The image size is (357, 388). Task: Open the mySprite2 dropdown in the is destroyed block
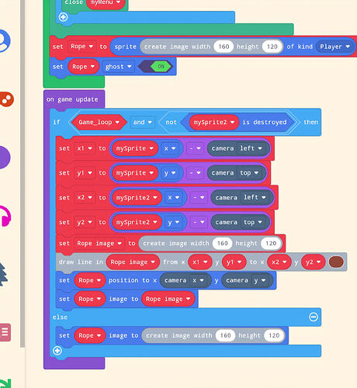tap(214, 122)
